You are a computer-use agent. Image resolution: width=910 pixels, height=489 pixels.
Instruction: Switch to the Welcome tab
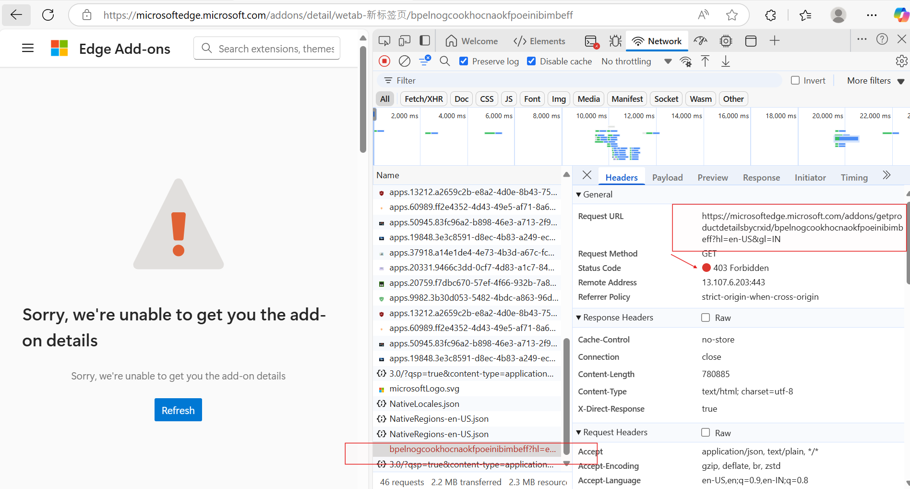(x=471, y=41)
